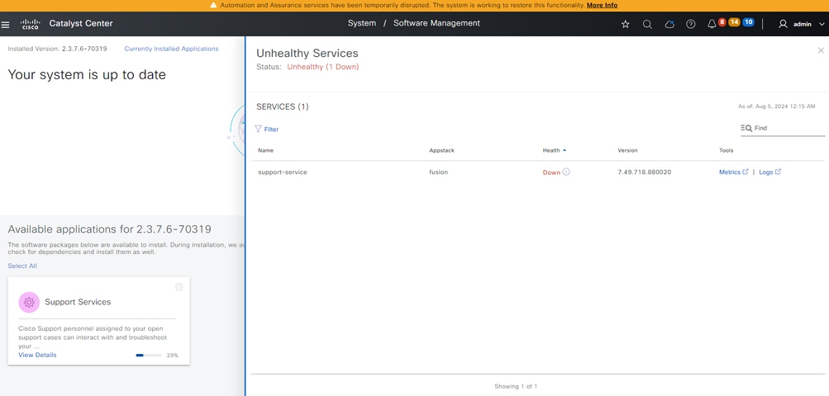Click the orange 14 alerts badge
829x396 pixels.
pos(734,21)
